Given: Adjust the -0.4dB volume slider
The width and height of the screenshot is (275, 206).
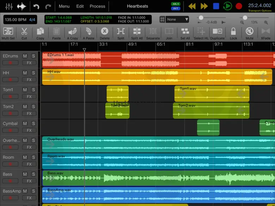Looking at the screenshot, I should coord(201,18).
